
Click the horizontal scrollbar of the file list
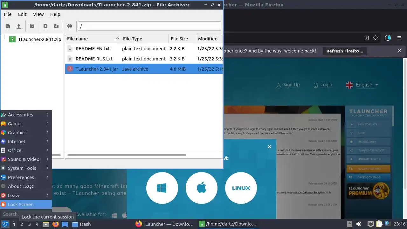tap(127, 155)
